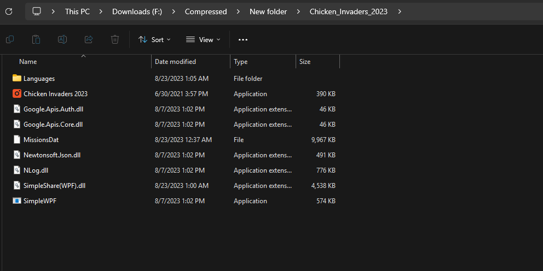Viewport: 543px width, 271px height.
Task: Open the See more ellipsis menu
Action: pos(243,39)
